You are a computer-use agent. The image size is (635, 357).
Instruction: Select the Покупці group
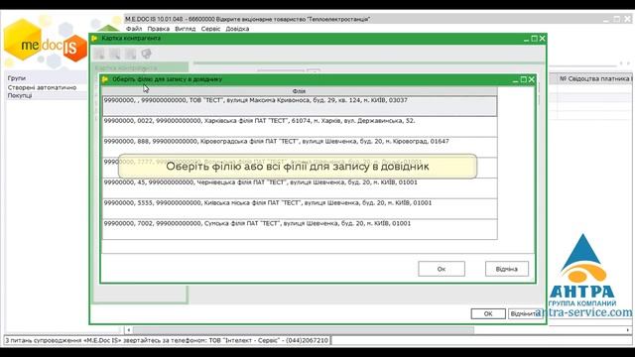pos(20,96)
